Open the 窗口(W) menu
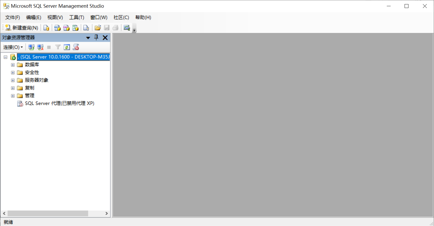 point(99,17)
